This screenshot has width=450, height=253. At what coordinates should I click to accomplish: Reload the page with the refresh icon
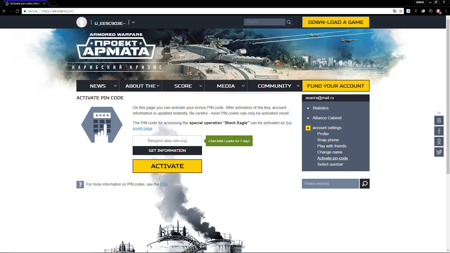pos(17,11)
